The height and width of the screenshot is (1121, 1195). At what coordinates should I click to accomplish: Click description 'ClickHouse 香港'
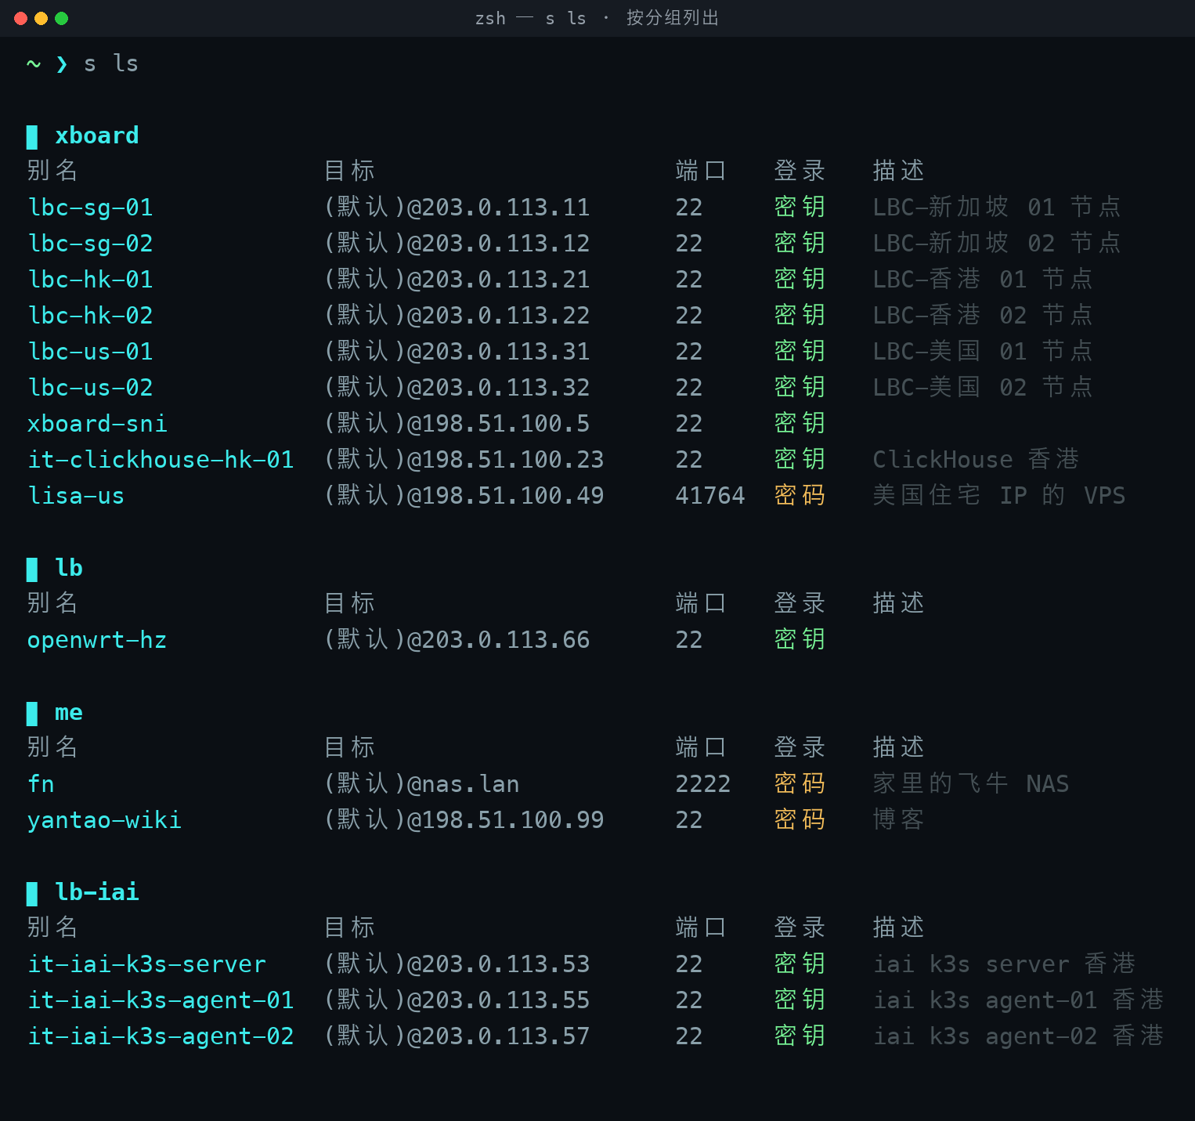click(976, 460)
